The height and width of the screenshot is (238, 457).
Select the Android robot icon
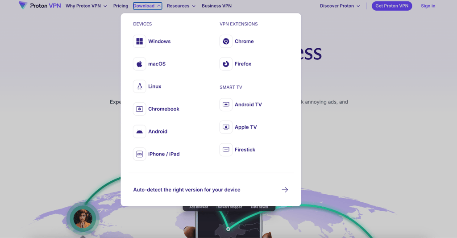[140, 132]
